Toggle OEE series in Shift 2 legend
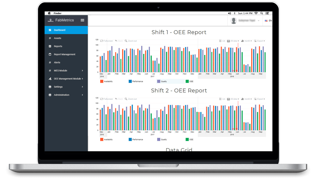The height and width of the screenshot is (180, 316). [187, 139]
